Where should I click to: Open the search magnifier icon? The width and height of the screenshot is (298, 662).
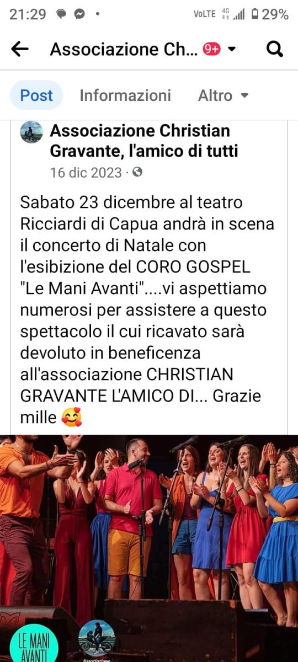point(274,49)
